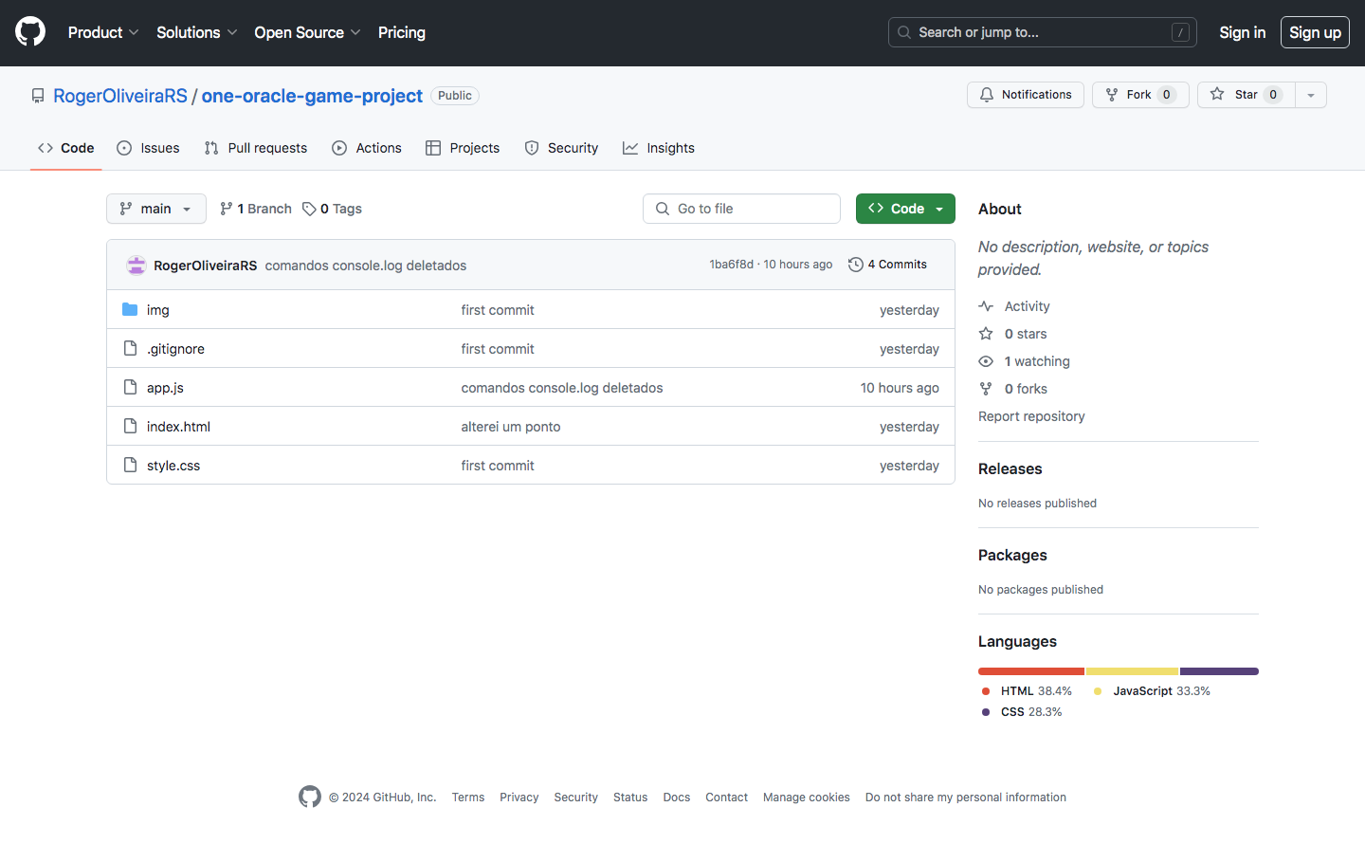This screenshot has height=862, width=1365.
Task: Click the bell icon on Notifications button
Action: tap(987, 95)
